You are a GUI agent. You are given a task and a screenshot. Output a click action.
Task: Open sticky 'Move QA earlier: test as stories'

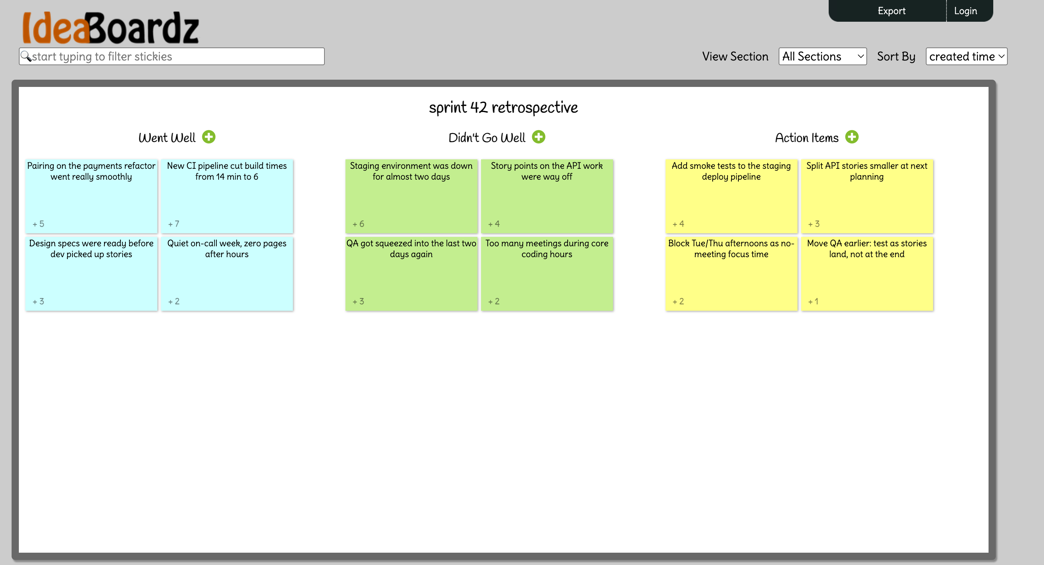pos(867,274)
